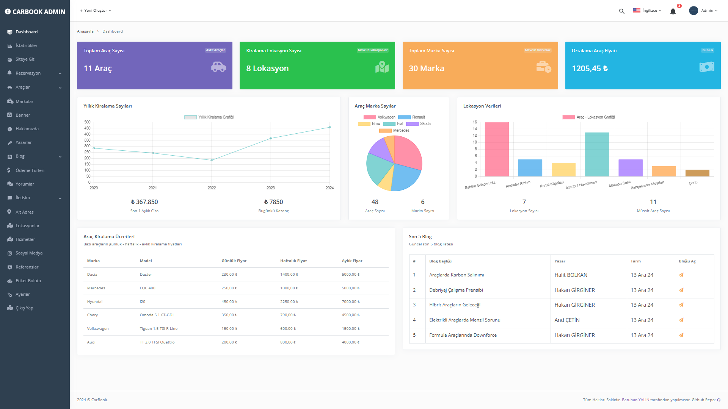The height and width of the screenshot is (409, 728).
Task: Click the Yazarlar pen icon
Action: point(9,143)
